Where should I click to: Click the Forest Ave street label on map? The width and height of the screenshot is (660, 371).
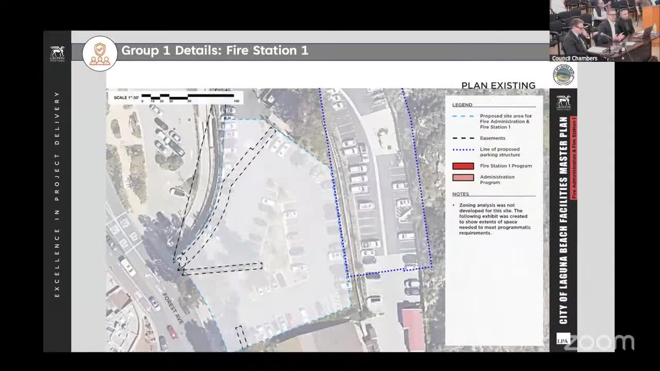point(173,305)
